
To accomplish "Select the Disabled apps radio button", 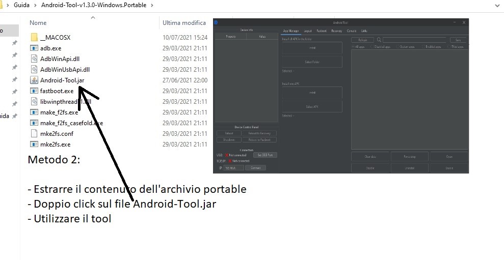I will click(x=372, y=47).
